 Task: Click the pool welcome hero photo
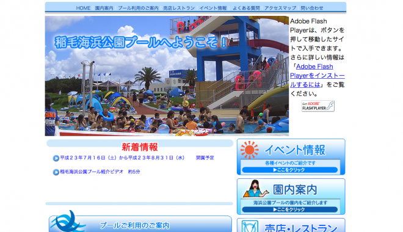tap(167, 76)
